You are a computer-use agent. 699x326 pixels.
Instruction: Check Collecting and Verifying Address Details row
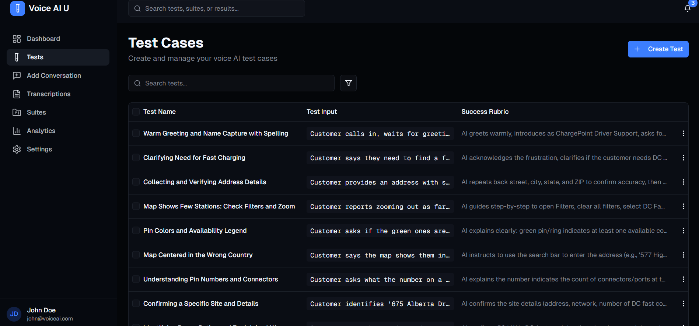click(136, 182)
